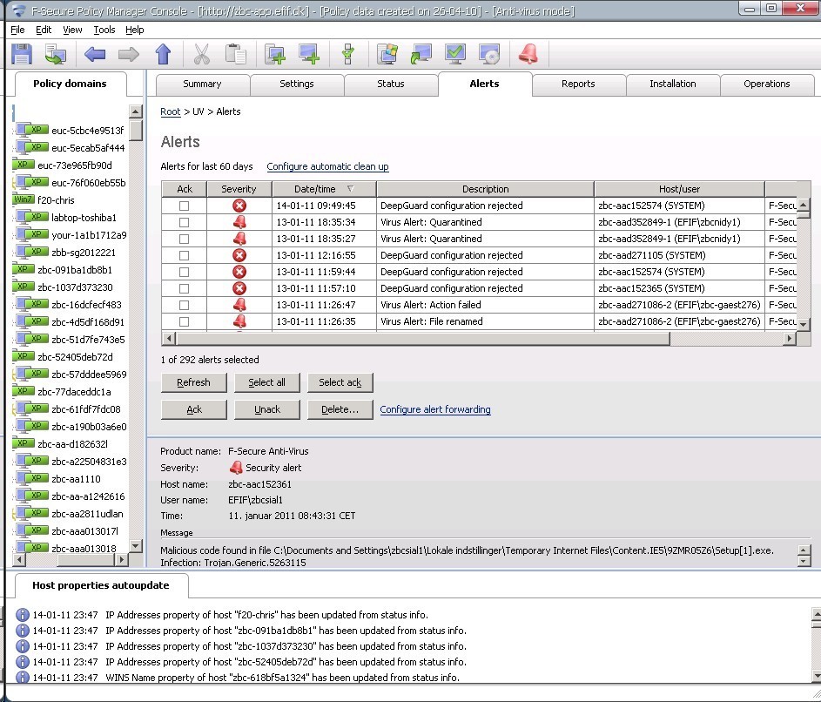
Task: Sort alerts by the Date/time column
Action: point(317,188)
